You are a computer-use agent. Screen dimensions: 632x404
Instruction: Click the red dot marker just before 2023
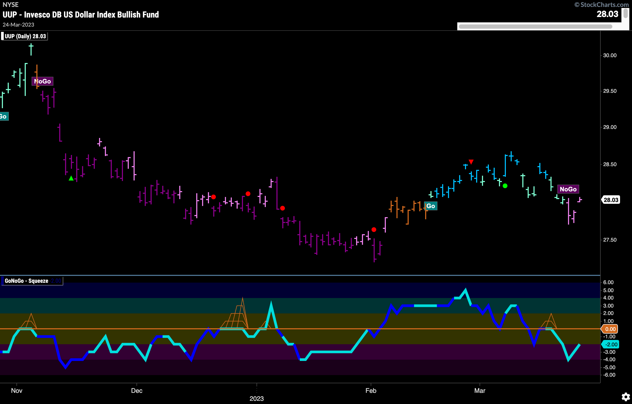click(x=248, y=194)
